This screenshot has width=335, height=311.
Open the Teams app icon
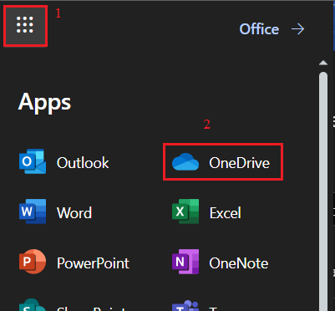[185, 305]
